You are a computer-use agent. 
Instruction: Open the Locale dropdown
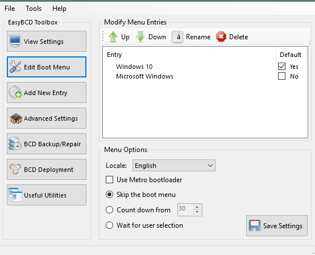[x=174, y=166]
